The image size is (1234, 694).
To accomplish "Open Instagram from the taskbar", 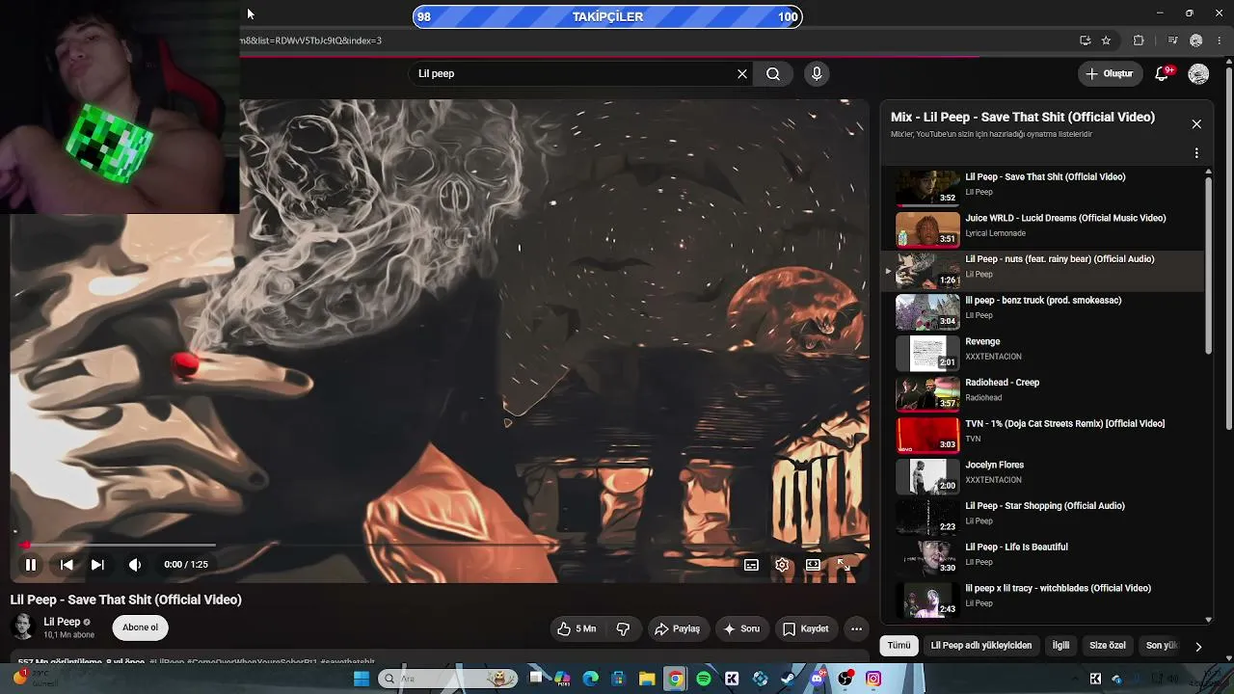I will [x=873, y=679].
